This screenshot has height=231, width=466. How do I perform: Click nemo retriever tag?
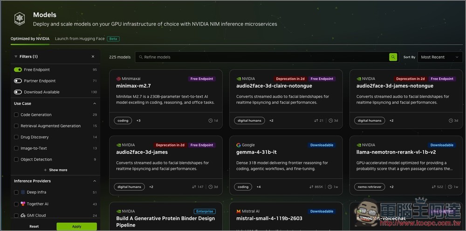(x=370, y=187)
